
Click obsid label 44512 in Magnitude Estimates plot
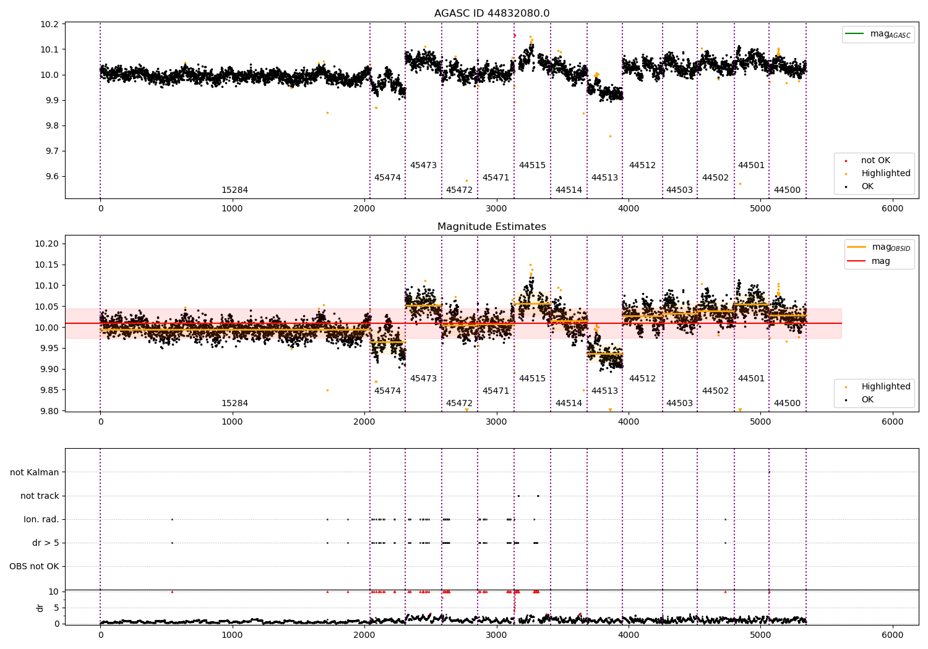642,379
